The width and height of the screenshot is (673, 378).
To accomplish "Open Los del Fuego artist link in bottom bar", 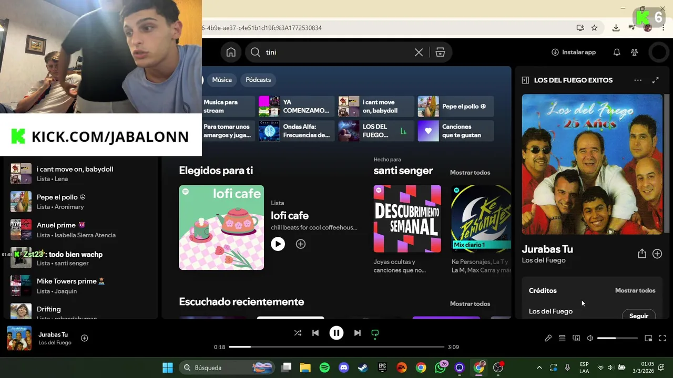I will click(x=55, y=343).
